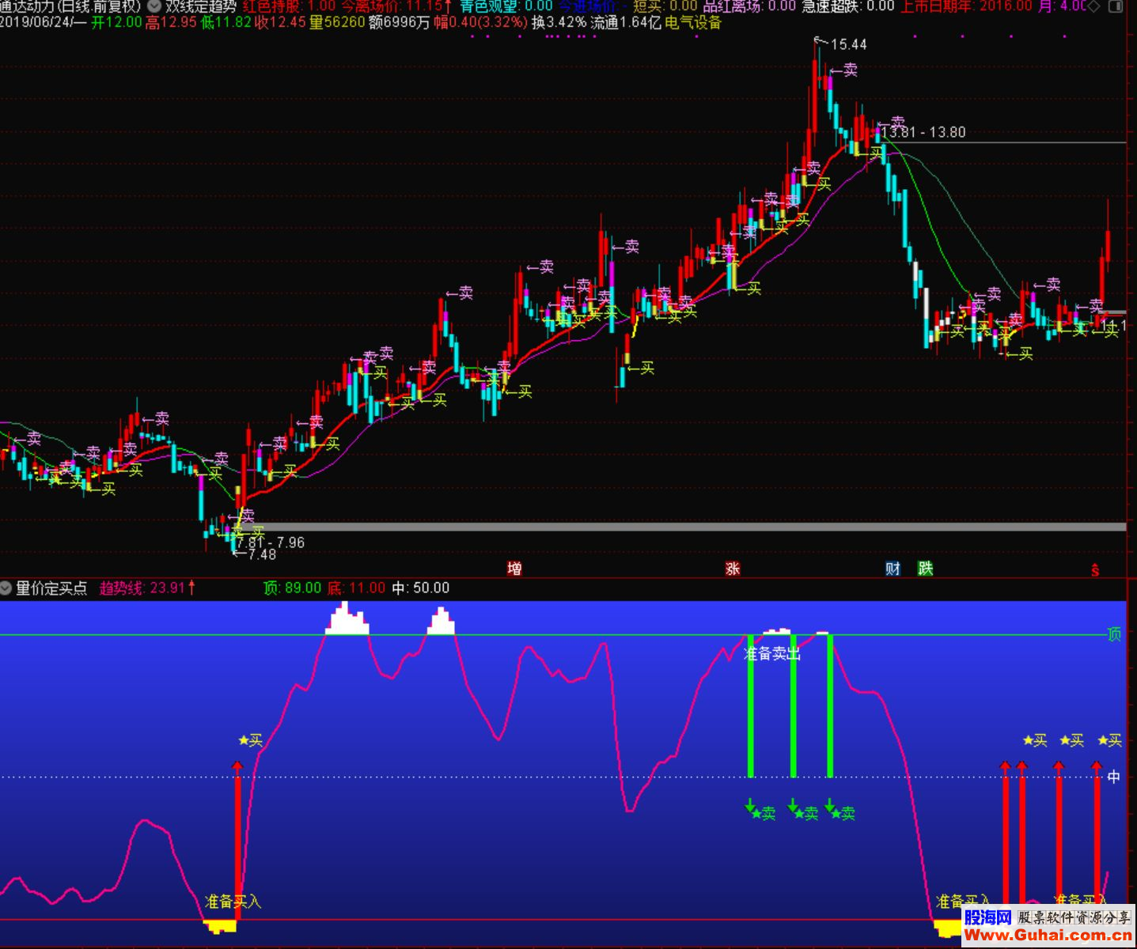Viewport: 1137px width, 949px height.
Task: Click the 急速超跌: 0.00 value
Action: [x=847, y=6]
